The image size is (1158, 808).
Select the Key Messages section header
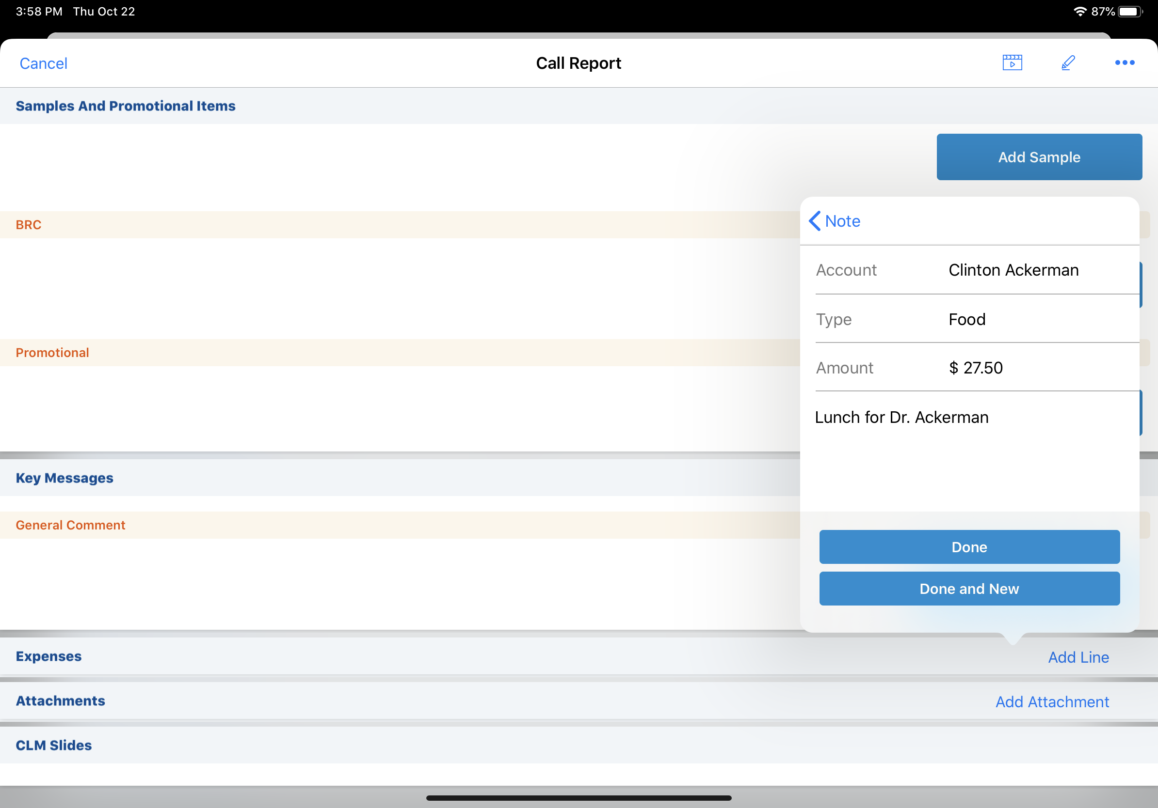[x=64, y=478]
